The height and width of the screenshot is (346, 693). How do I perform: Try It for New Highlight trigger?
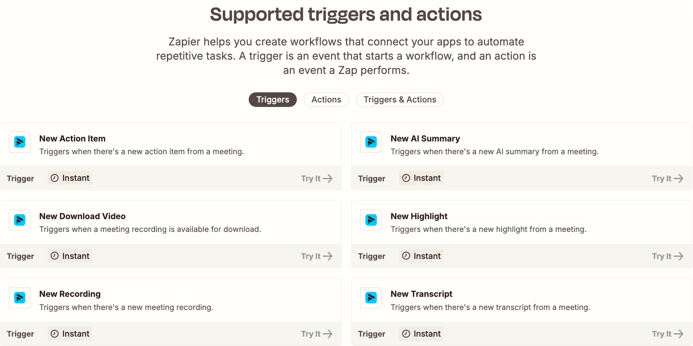point(667,256)
